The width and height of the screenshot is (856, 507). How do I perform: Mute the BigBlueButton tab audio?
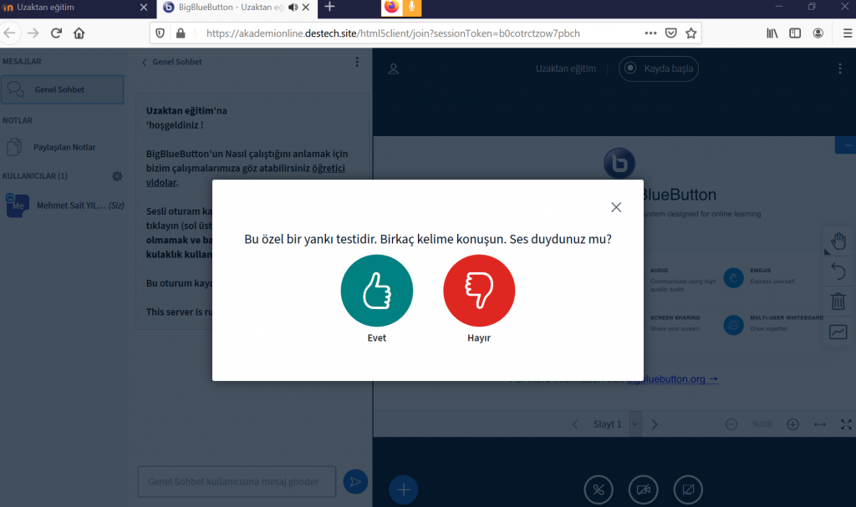click(x=293, y=8)
